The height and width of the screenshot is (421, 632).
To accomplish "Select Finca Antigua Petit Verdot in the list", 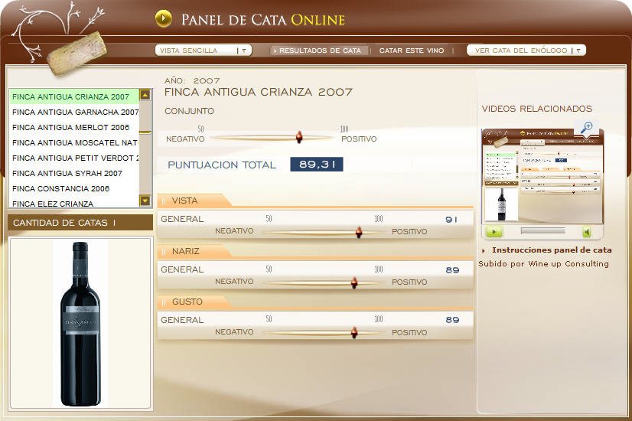I will tap(75, 158).
